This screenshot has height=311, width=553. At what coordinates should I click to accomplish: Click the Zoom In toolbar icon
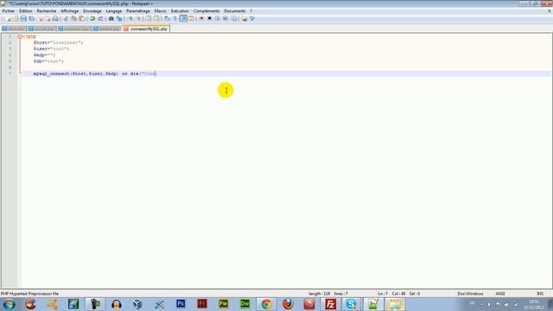point(130,19)
